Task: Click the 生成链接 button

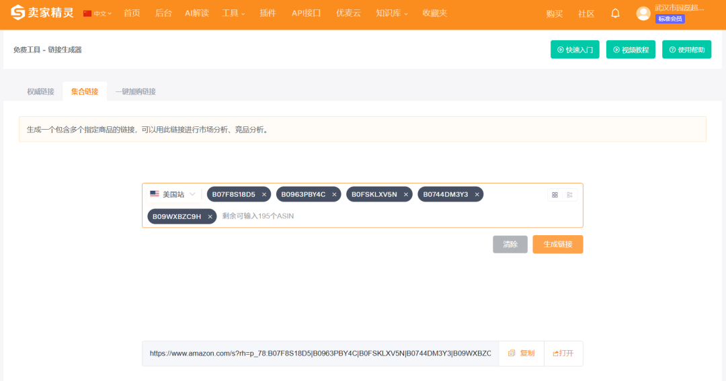Action: [x=558, y=245]
